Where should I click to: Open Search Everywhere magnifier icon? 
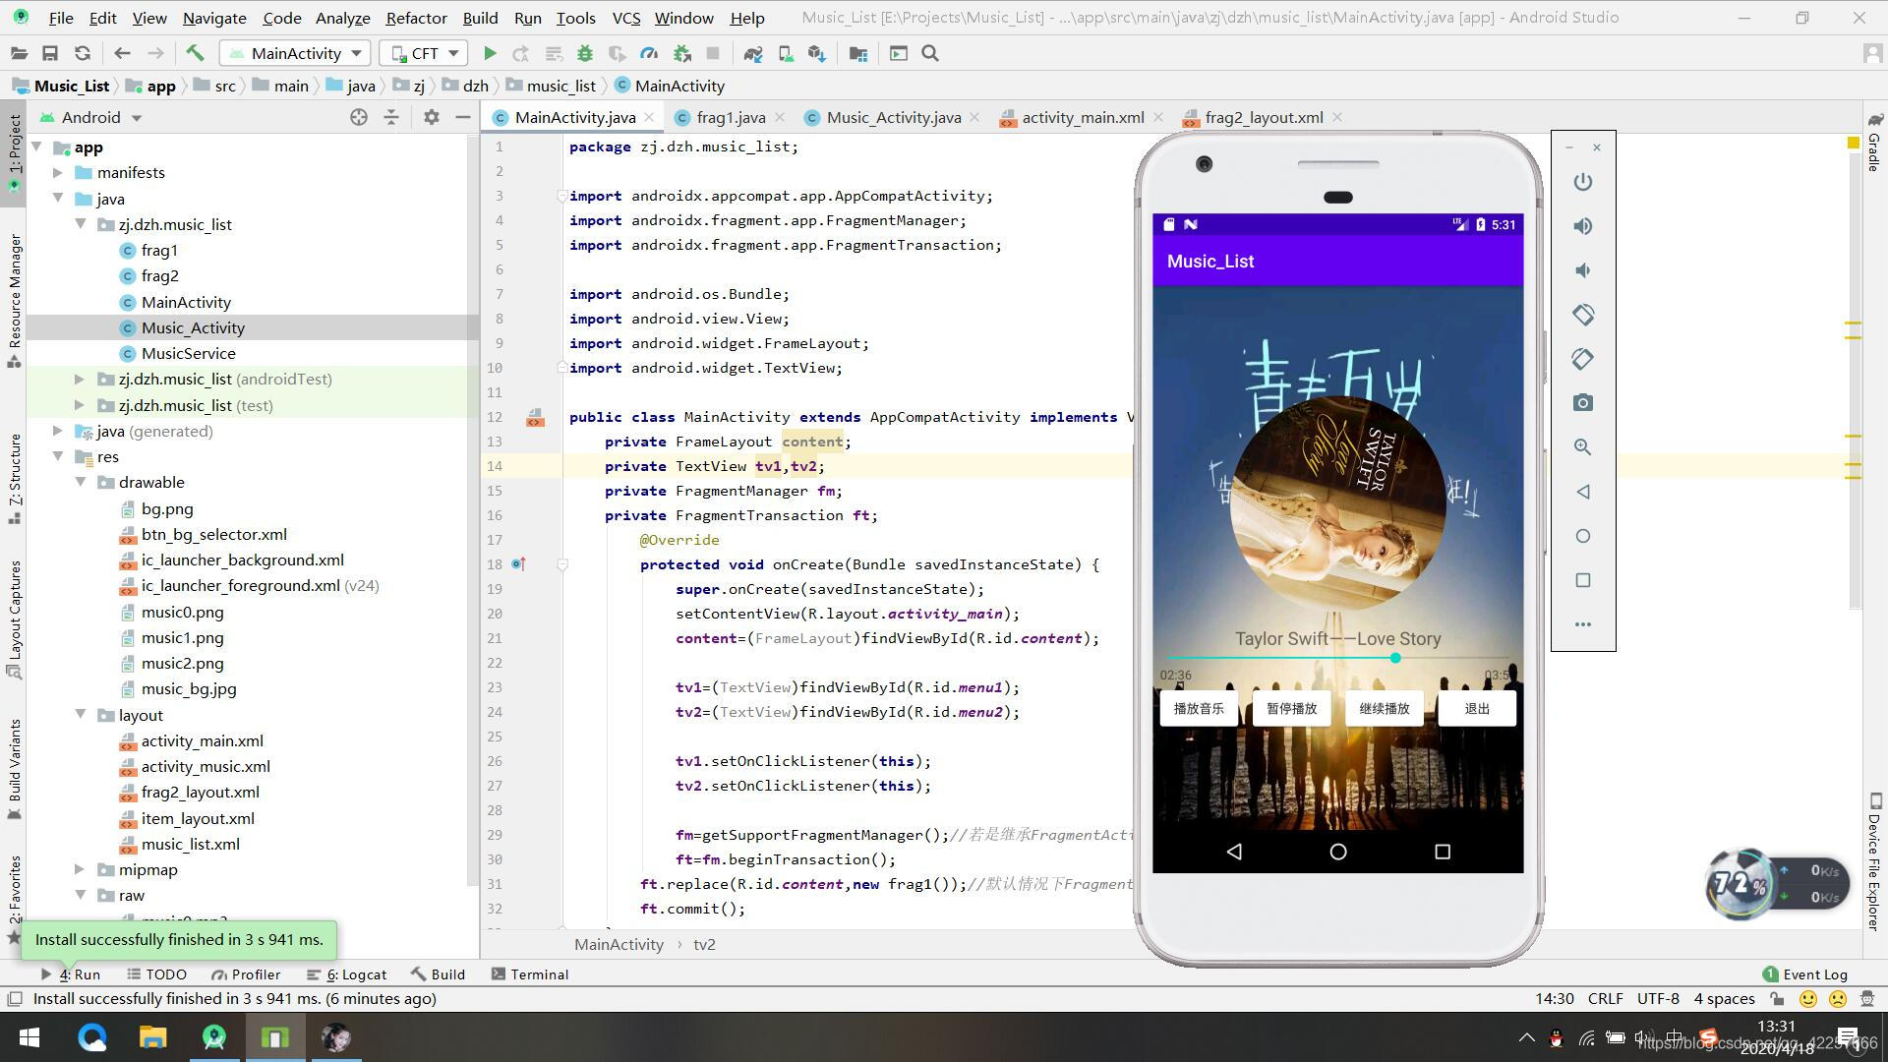click(x=930, y=54)
